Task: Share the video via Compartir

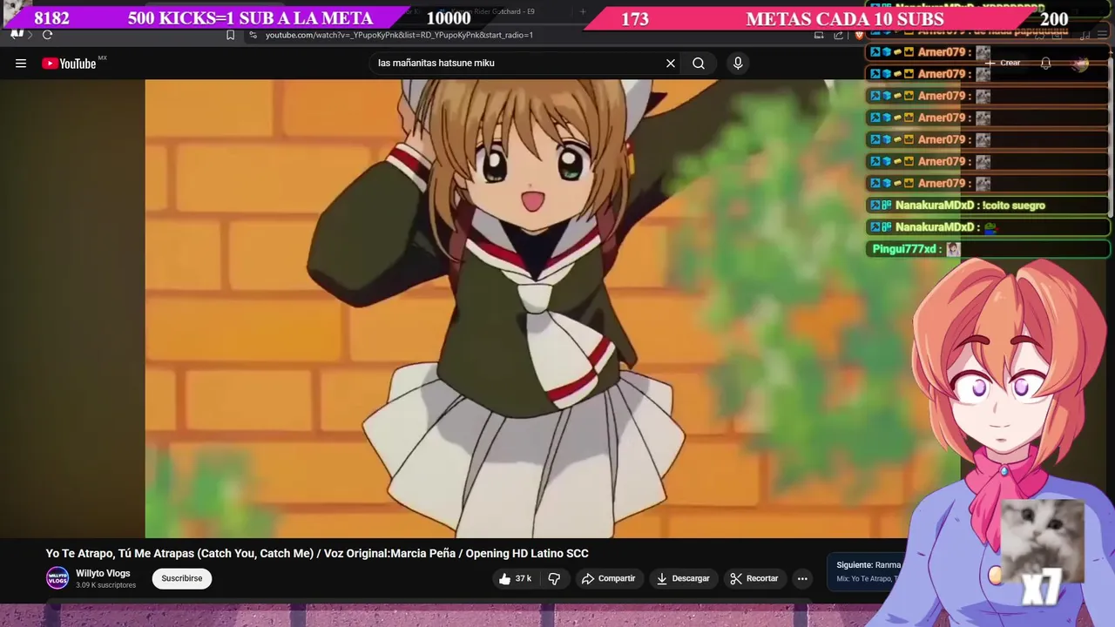Action: [608, 578]
